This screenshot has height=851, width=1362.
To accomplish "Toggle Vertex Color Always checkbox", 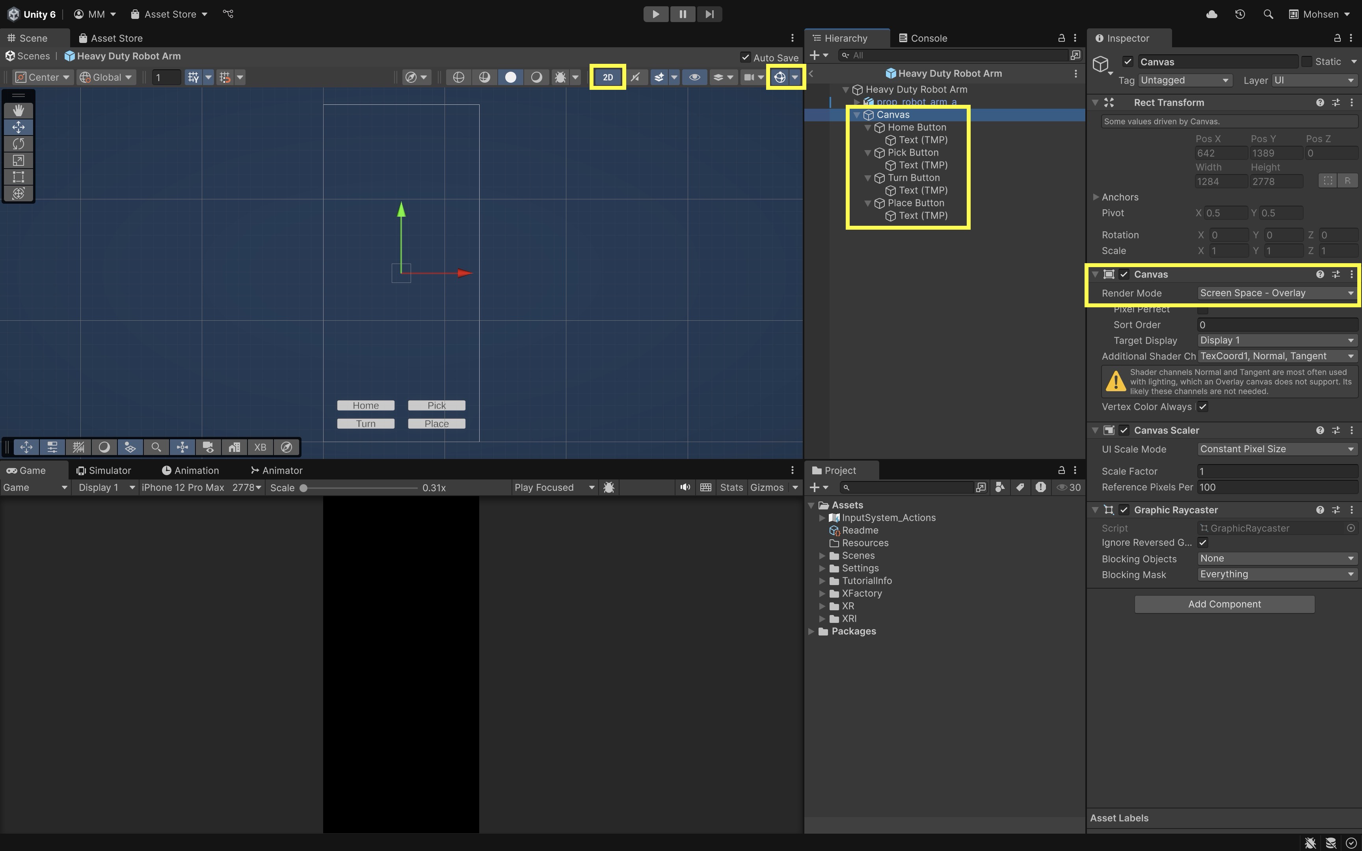I will coord(1203,406).
